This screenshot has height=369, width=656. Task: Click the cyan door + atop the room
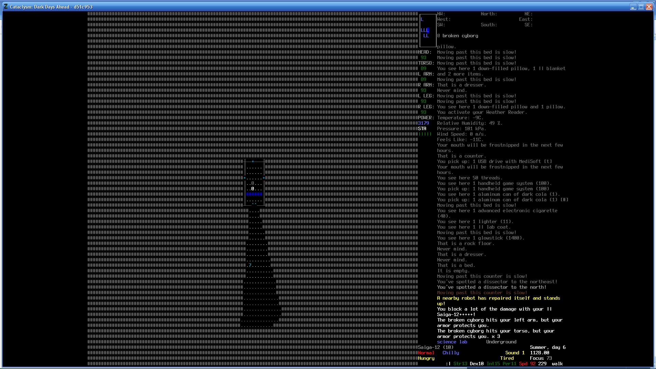(253, 161)
